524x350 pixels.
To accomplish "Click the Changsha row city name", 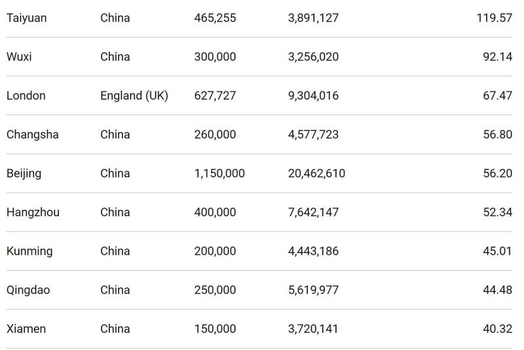I will click(32, 134).
